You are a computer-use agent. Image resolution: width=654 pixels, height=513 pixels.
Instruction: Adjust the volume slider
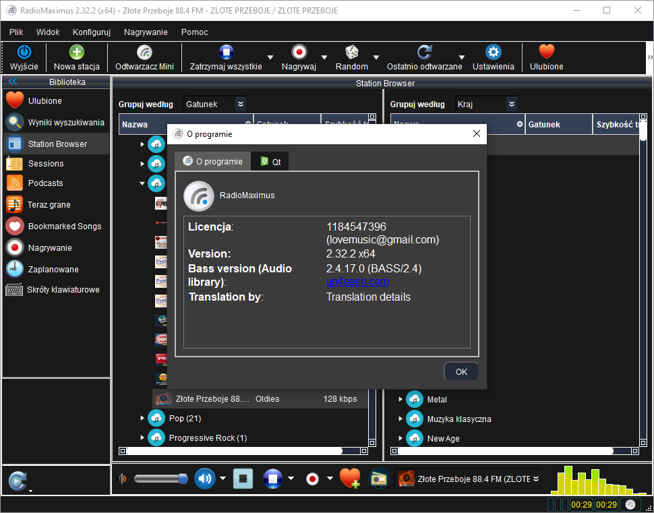tap(161, 479)
